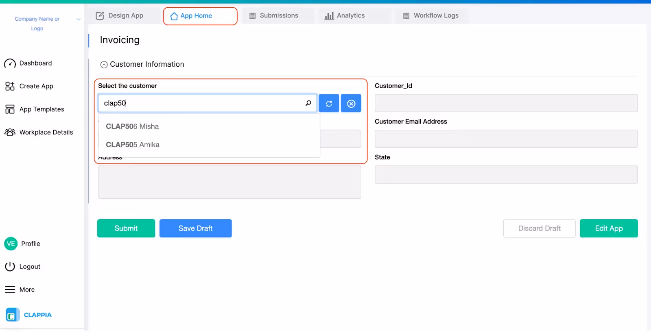Viewport: 651px width, 331px height.
Task: Switch to the App Home tab
Action: [200, 16]
